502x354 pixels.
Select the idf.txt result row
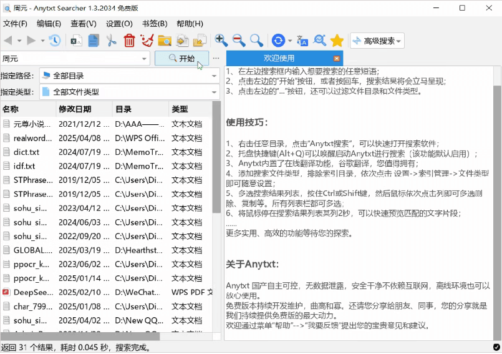click(x=106, y=166)
